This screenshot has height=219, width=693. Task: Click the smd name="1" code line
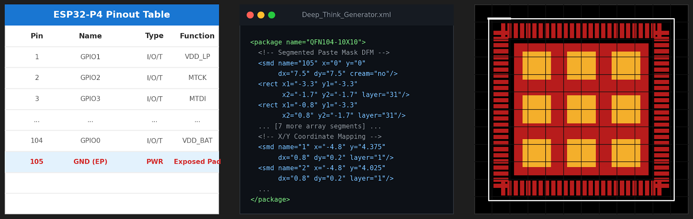(322, 147)
